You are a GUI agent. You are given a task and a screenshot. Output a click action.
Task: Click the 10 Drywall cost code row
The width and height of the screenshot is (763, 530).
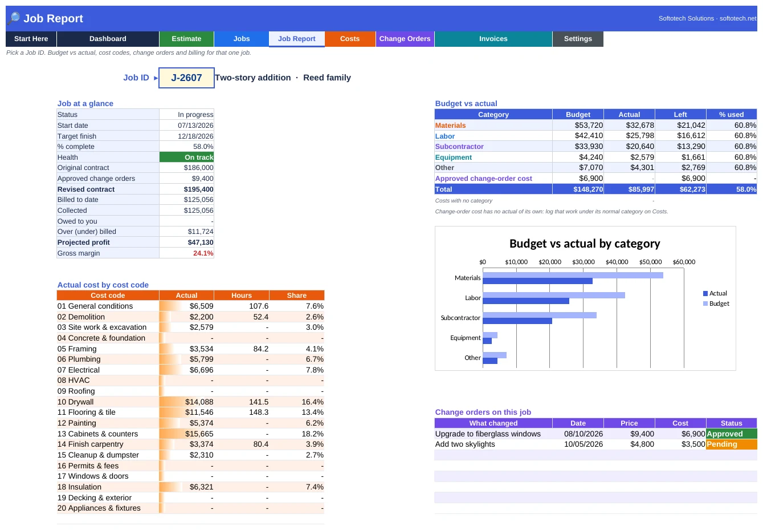[x=190, y=402]
